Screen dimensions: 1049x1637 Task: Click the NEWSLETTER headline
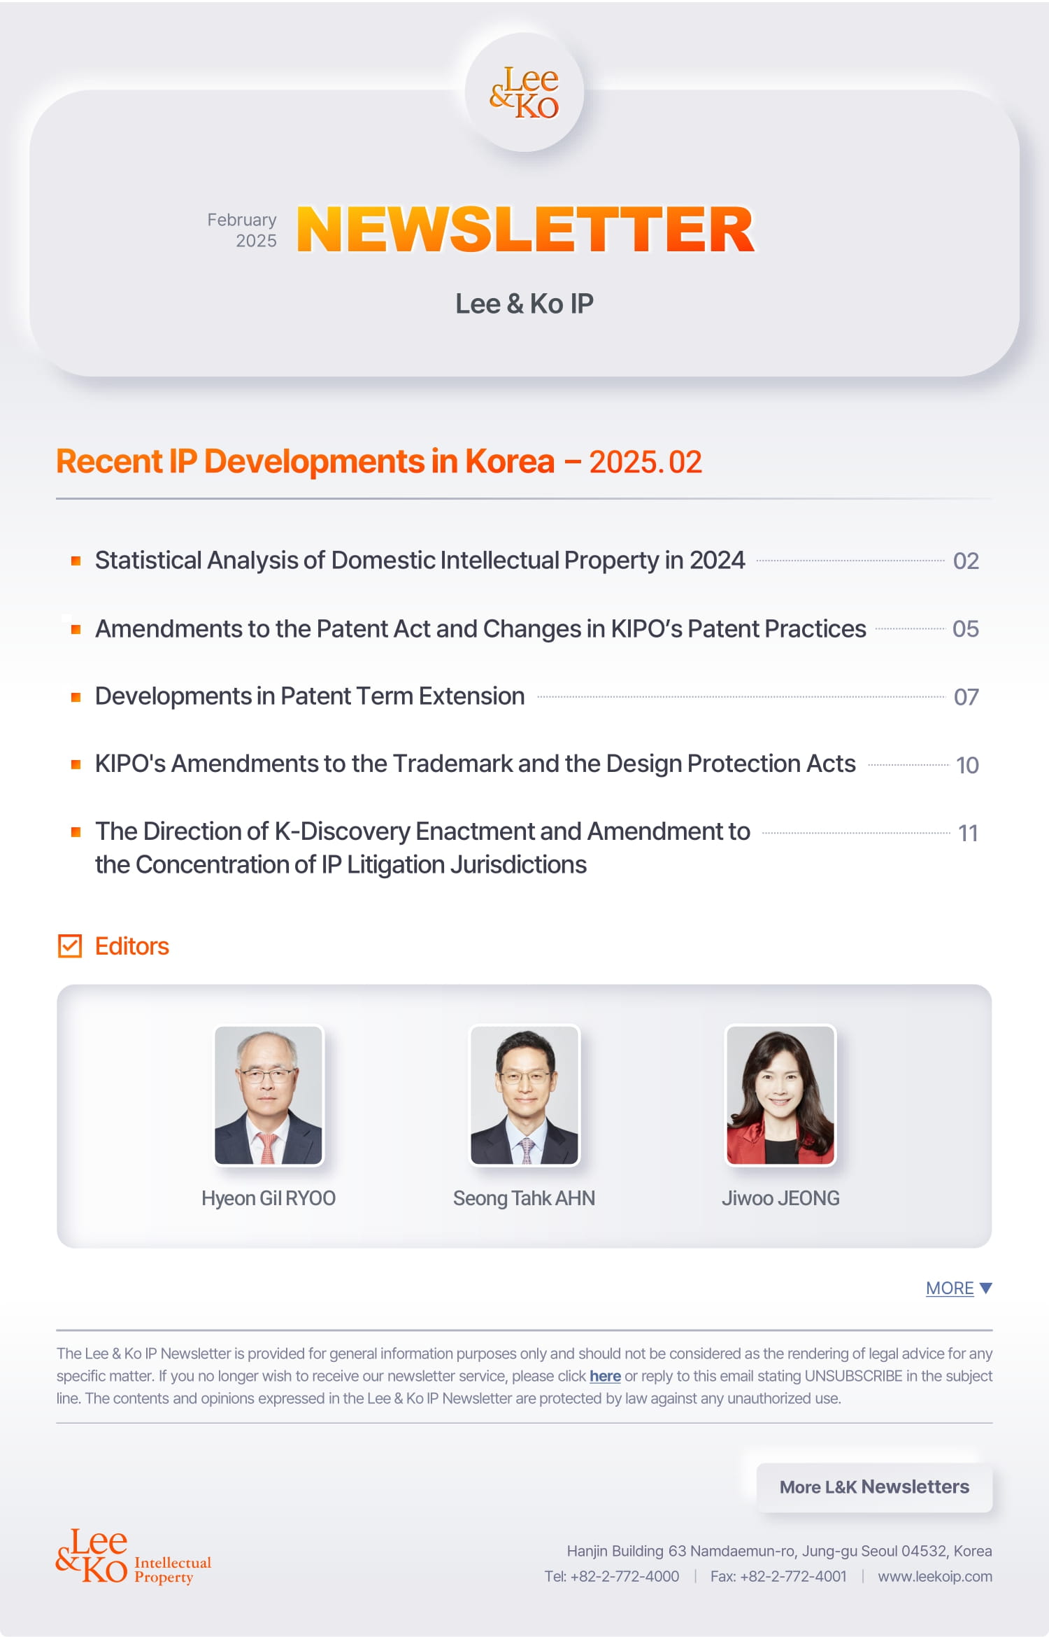tap(526, 230)
